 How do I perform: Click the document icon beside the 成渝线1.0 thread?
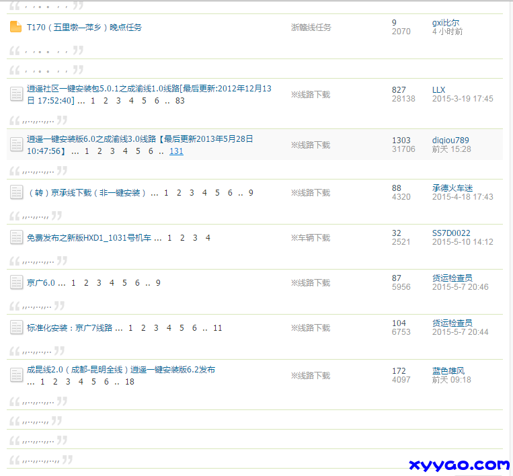pos(17,94)
